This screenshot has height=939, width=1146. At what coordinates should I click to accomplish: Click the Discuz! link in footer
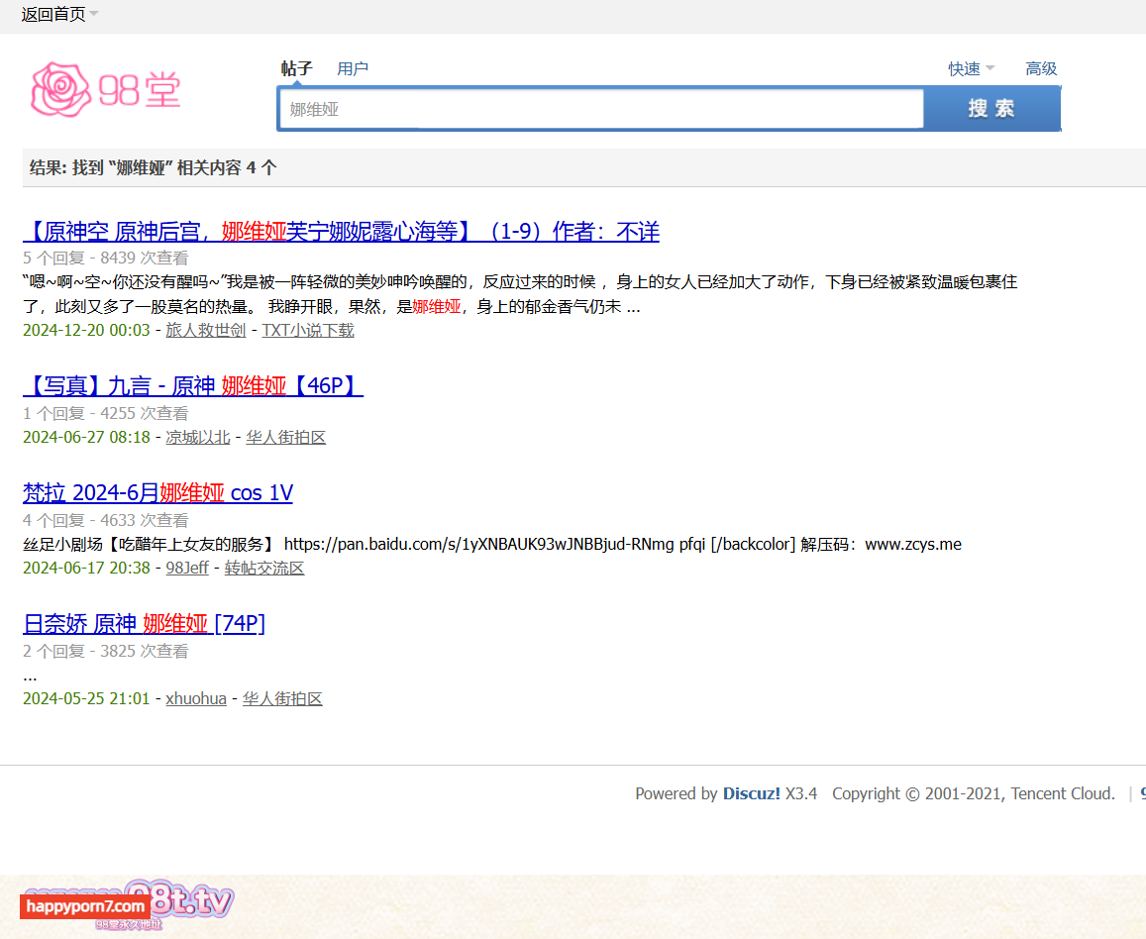pos(751,793)
